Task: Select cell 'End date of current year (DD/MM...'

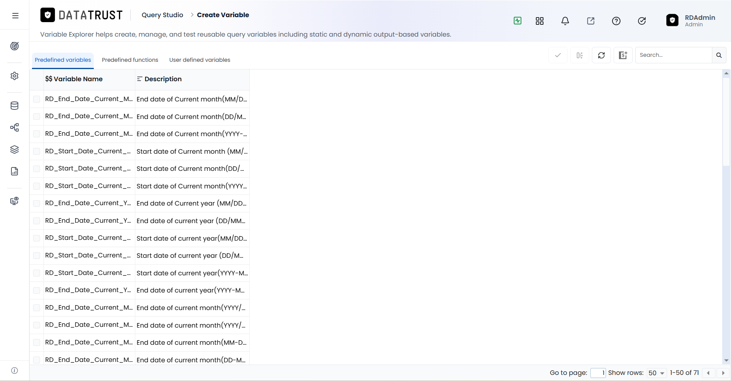Action: [x=192, y=221]
